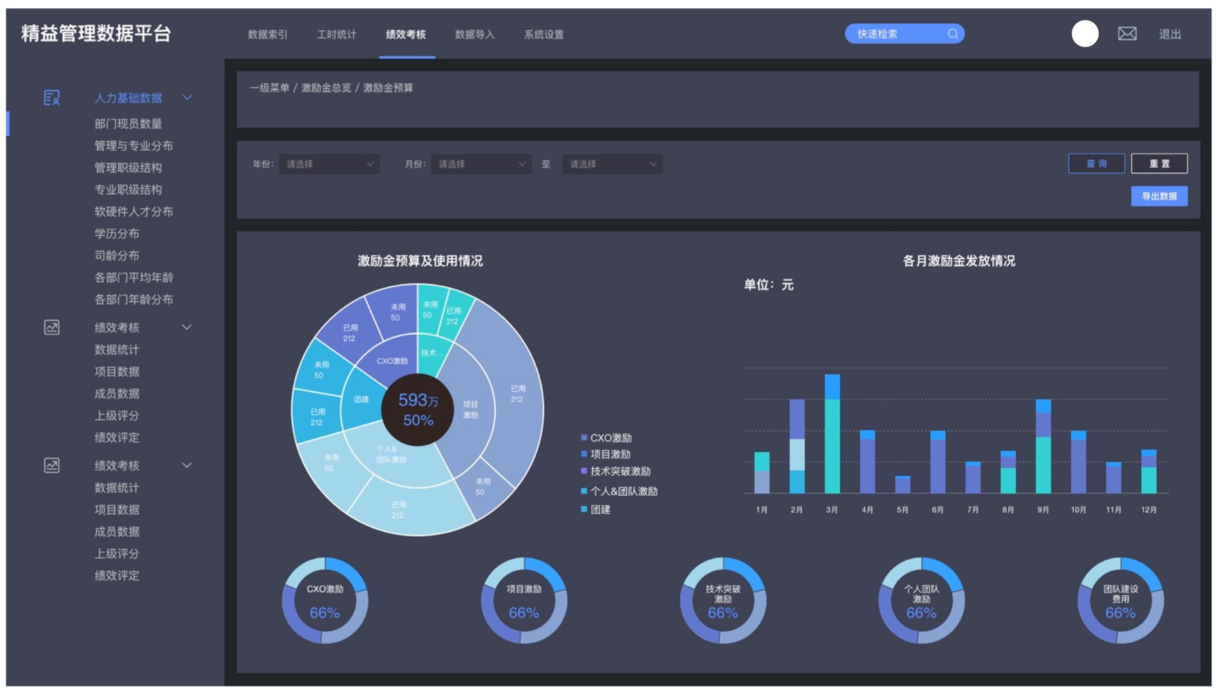Click the 项目激励 legend color swatch
The image size is (1217, 692).
point(584,455)
